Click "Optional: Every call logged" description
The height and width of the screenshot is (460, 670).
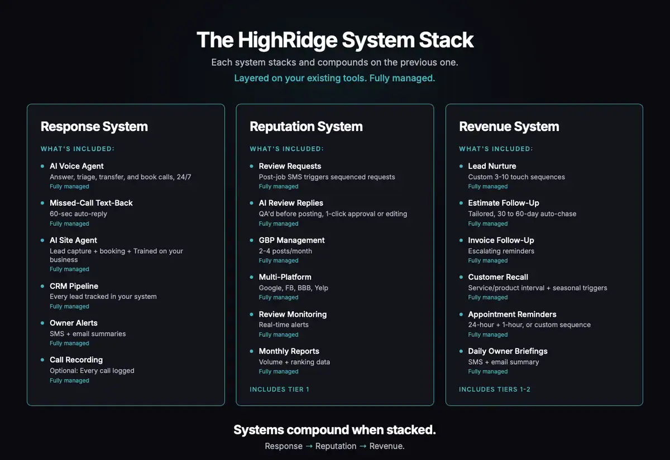(92, 370)
